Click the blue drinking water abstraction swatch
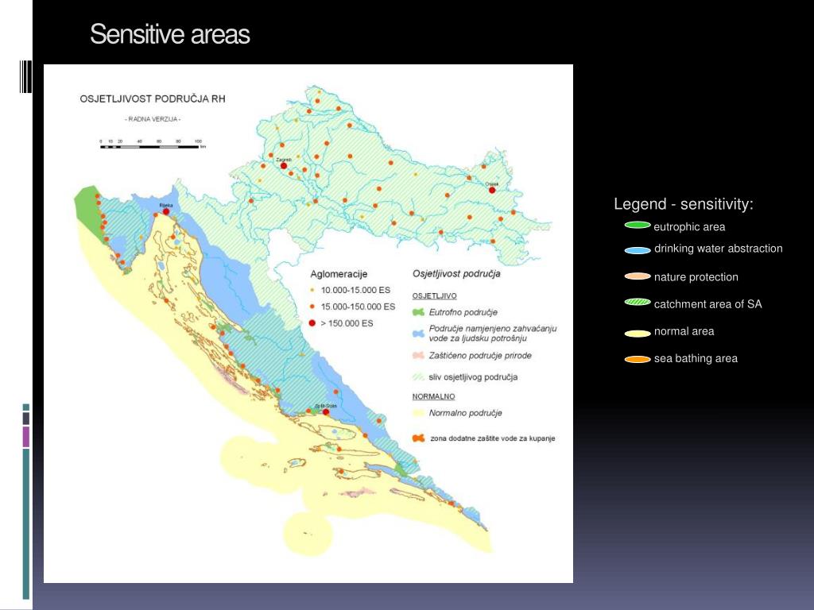 [x=638, y=250]
